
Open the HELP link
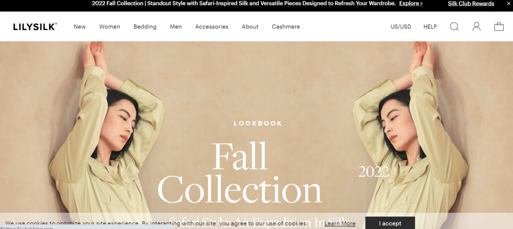430,27
